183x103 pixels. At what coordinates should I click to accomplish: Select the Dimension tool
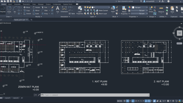[x=64, y=9]
